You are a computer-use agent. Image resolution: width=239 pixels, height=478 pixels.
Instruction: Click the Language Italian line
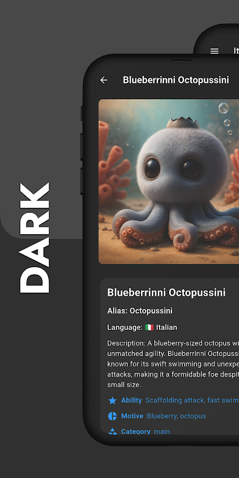click(142, 327)
